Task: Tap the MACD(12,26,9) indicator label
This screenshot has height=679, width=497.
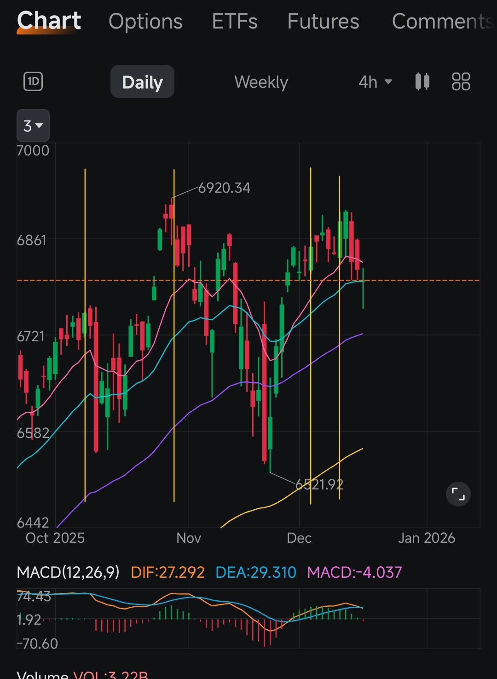Action: (68, 572)
